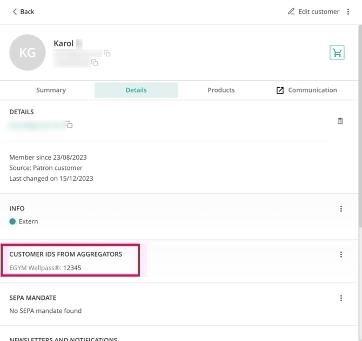Switch to the Summary tab

(51, 90)
